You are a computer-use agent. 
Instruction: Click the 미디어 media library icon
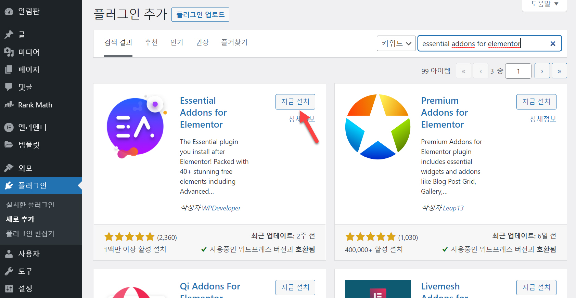coord(9,52)
